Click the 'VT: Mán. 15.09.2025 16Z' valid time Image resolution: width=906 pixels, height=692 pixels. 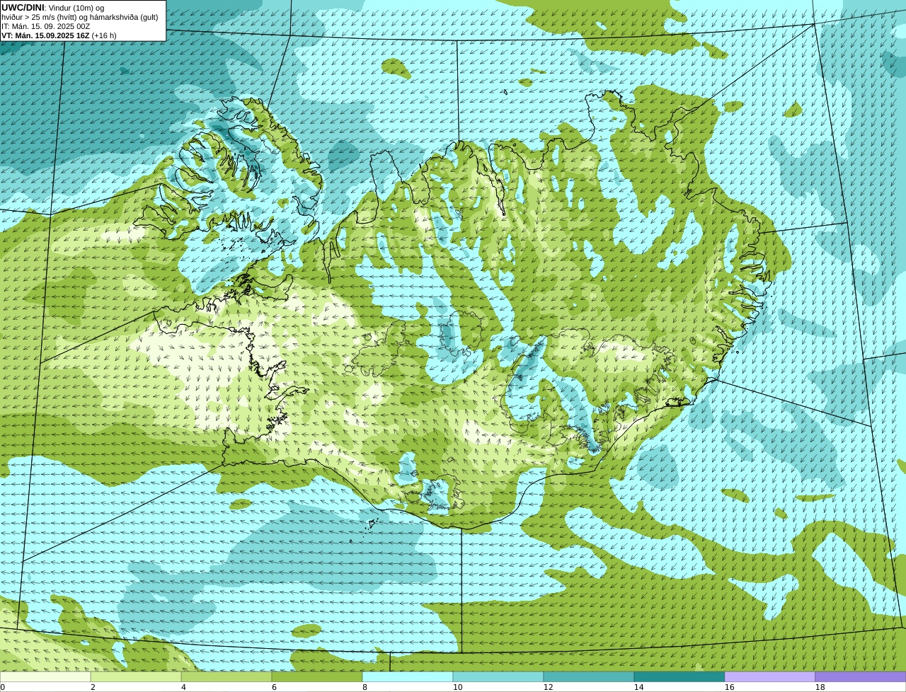tap(45, 35)
